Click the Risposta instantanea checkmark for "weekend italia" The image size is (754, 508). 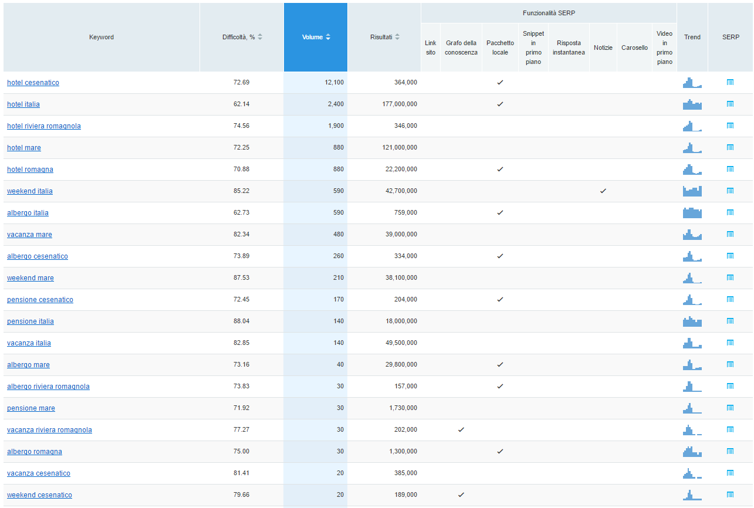603,191
